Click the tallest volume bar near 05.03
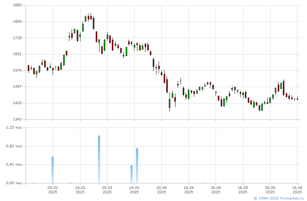307x201 pixels. tap(99, 159)
